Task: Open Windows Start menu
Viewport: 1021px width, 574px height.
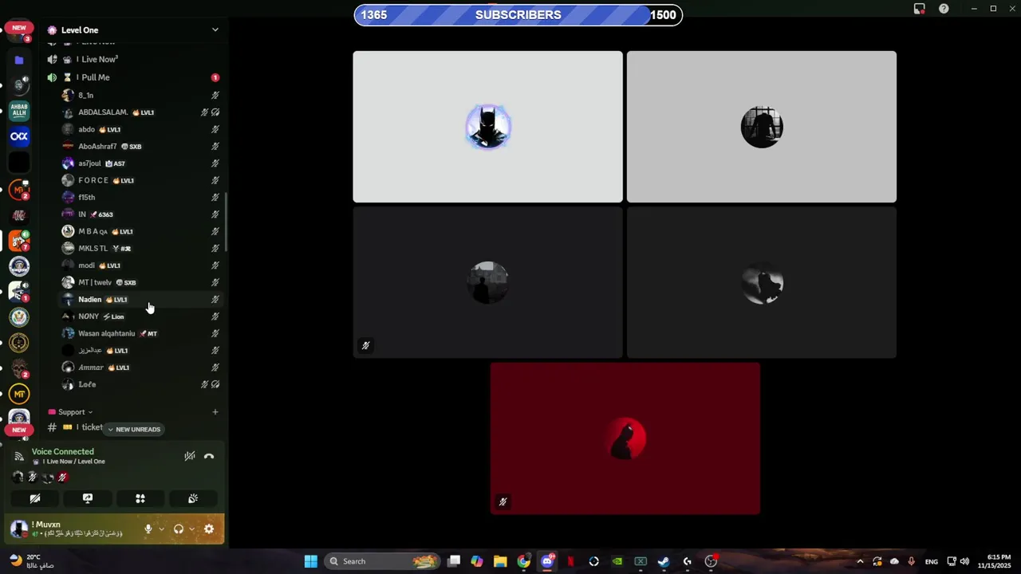Action: click(x=311, y=561)
